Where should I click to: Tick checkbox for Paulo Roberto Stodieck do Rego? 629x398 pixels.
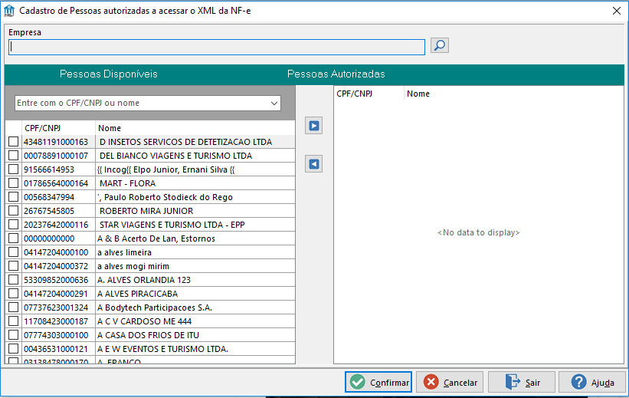click(x=14, y=197)
